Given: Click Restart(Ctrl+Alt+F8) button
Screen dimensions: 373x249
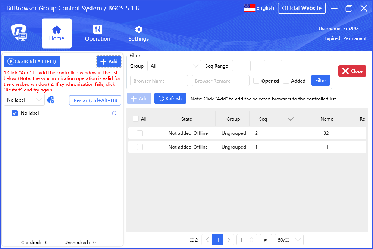Looking at the screenshot, I should click(95, 100).
